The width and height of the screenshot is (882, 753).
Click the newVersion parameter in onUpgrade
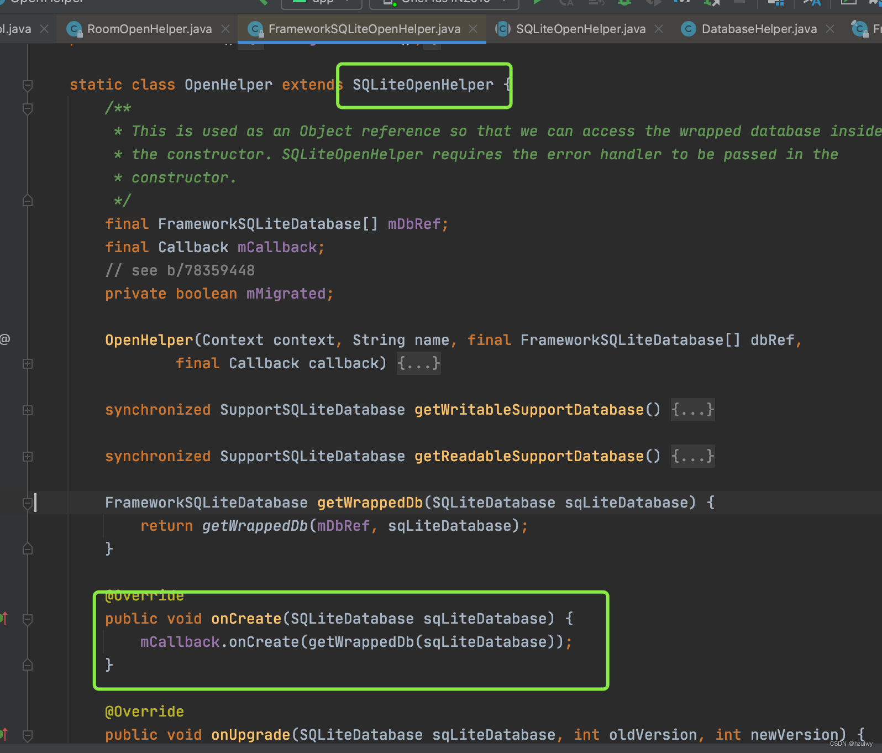point(794,735)
